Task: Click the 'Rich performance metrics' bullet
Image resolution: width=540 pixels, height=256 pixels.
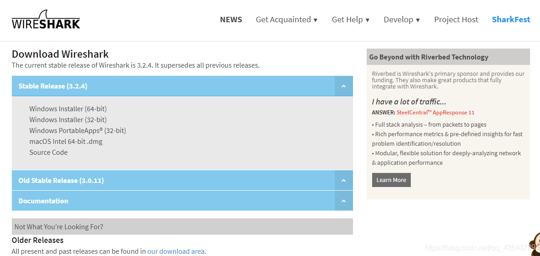Action: click(447, 139)
